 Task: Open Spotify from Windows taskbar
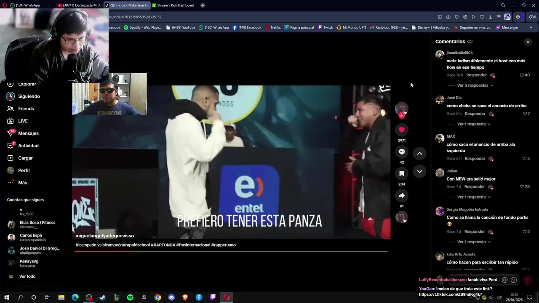[x=130, y=298]
